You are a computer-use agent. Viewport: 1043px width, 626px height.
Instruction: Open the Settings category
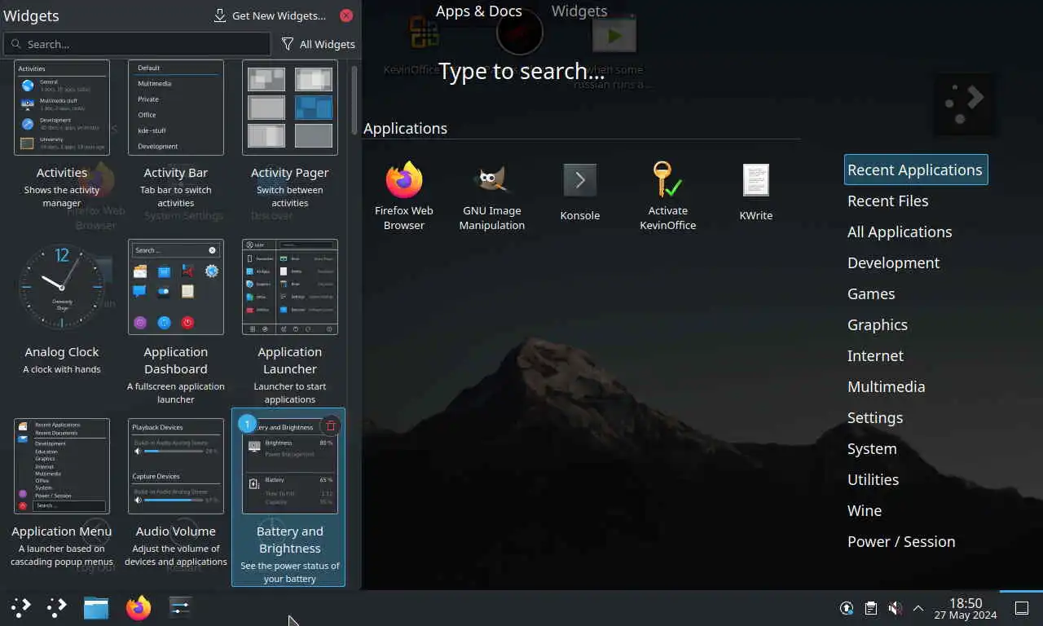point(875,417)
